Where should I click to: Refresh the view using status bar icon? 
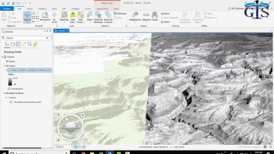pyautogui.click(x=270, y=147)
